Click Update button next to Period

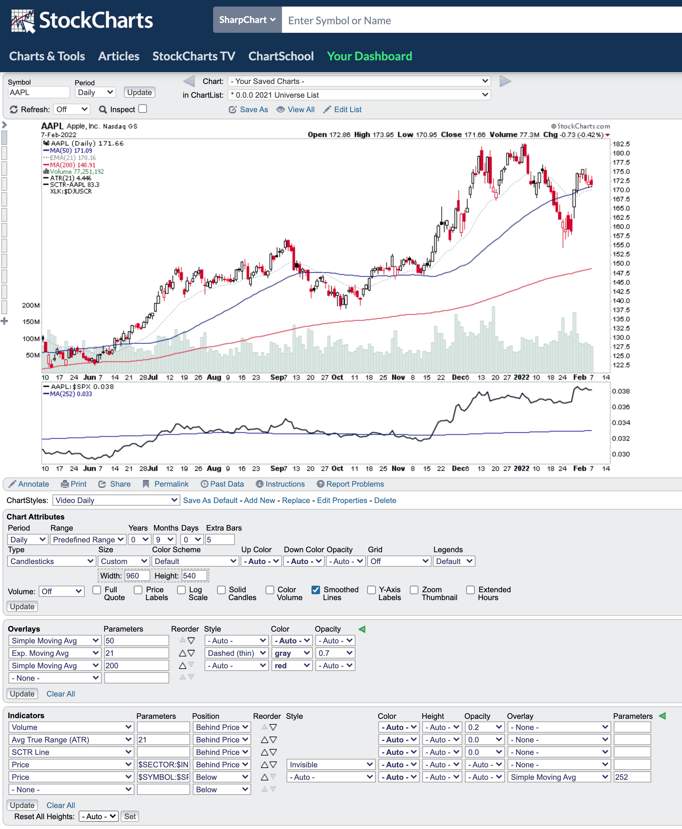(x=139, y=92)
